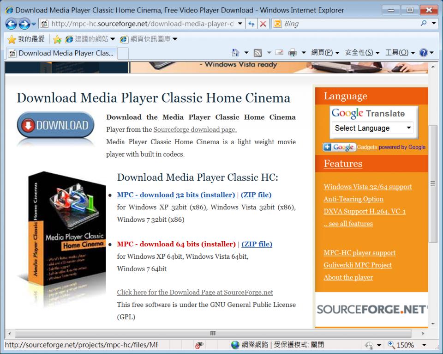Click the horizontal scrollbar thumb
443x354 pixels.
213,333
